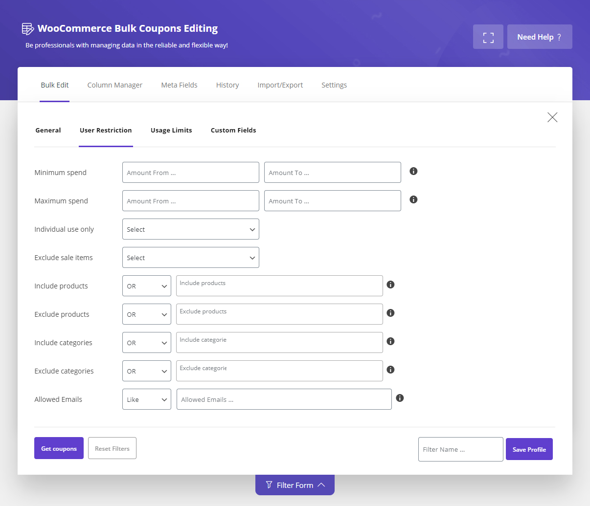Click info icon for Minimum spend
The width and height of the screenshot is (590, 506).
point(413,171)
